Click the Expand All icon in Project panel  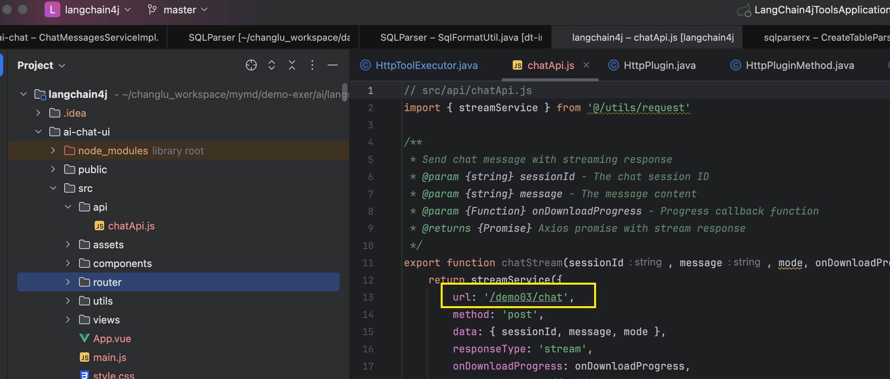[272, 65]
